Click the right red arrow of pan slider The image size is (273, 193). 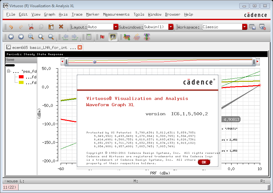[x=258, y=61]
